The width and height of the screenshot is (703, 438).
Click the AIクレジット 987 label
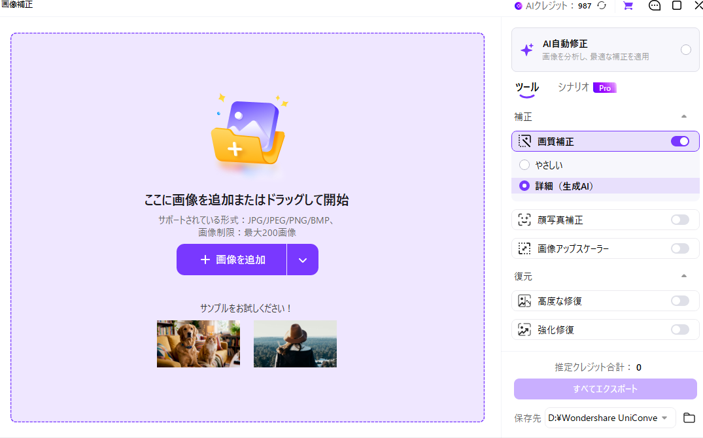[x=558, y=6]
